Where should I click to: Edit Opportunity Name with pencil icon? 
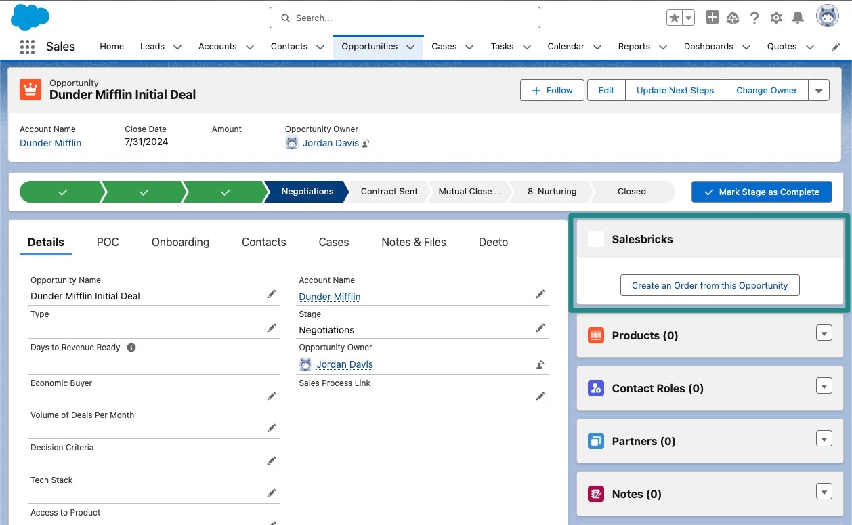point(272,294)
